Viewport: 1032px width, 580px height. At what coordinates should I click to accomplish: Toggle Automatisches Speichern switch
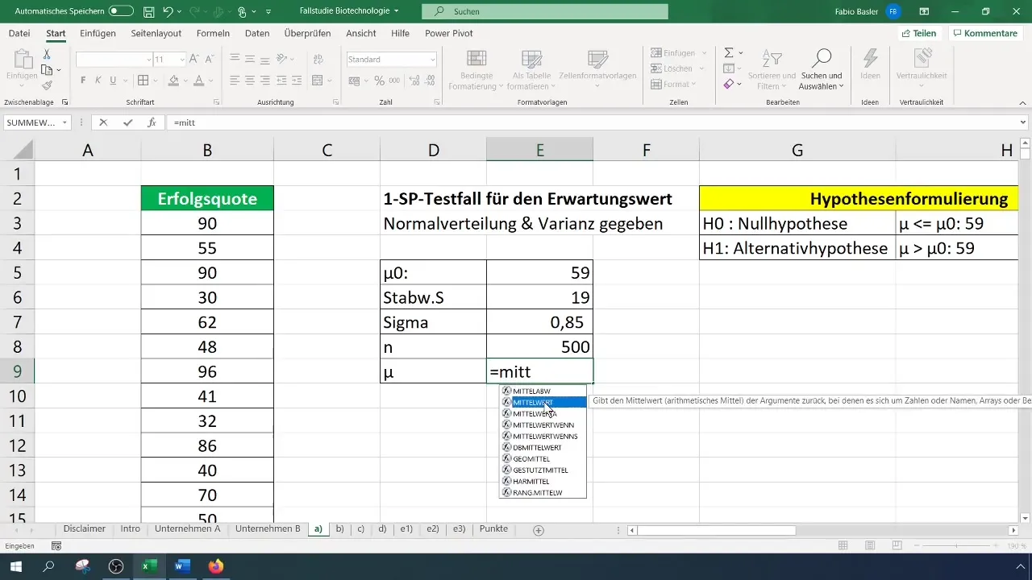tap(121, 11)
